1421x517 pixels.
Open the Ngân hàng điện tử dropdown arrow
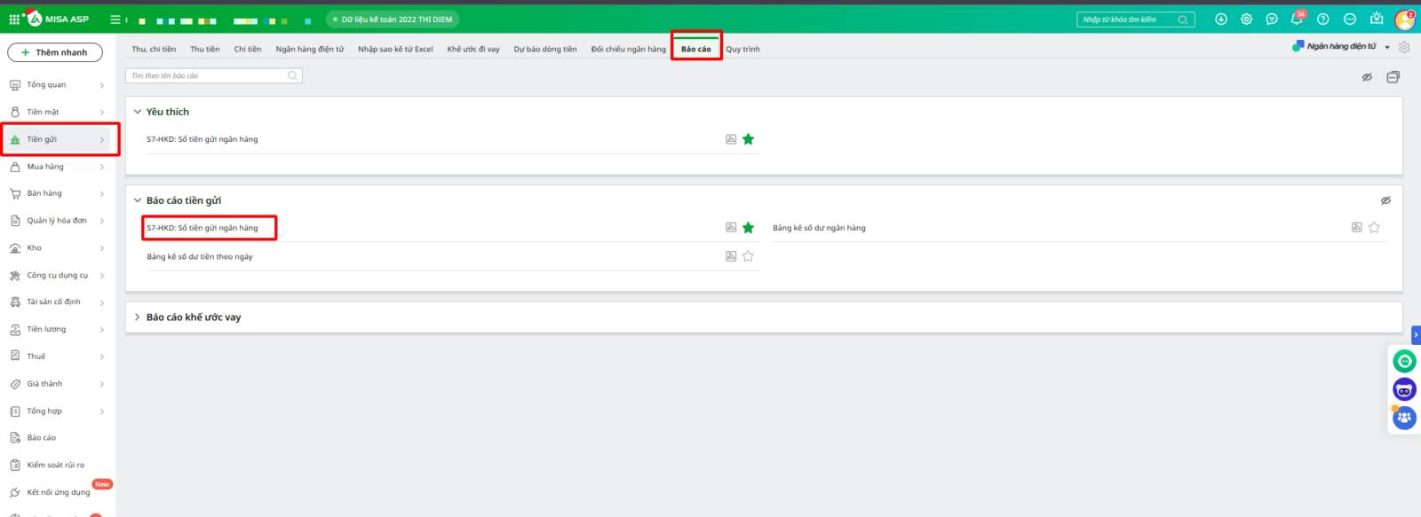click(x=1387, y=47)
